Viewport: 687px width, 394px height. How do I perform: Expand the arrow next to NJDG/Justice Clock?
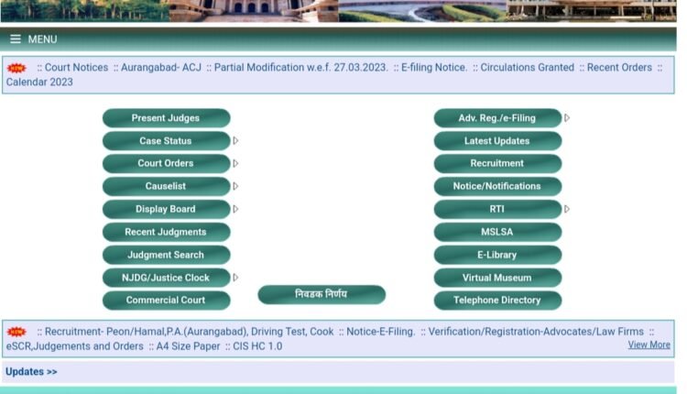[235, 278]
